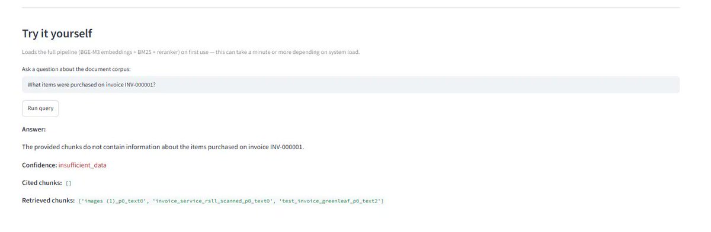
Task: Click the 'test_invoice_greenleaf_p0_text2' chunk name
Action: click(330, 202)
